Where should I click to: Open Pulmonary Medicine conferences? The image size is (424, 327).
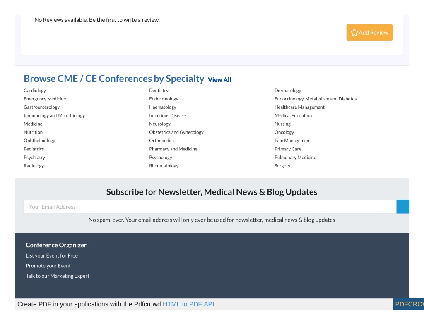coord(295,158)
